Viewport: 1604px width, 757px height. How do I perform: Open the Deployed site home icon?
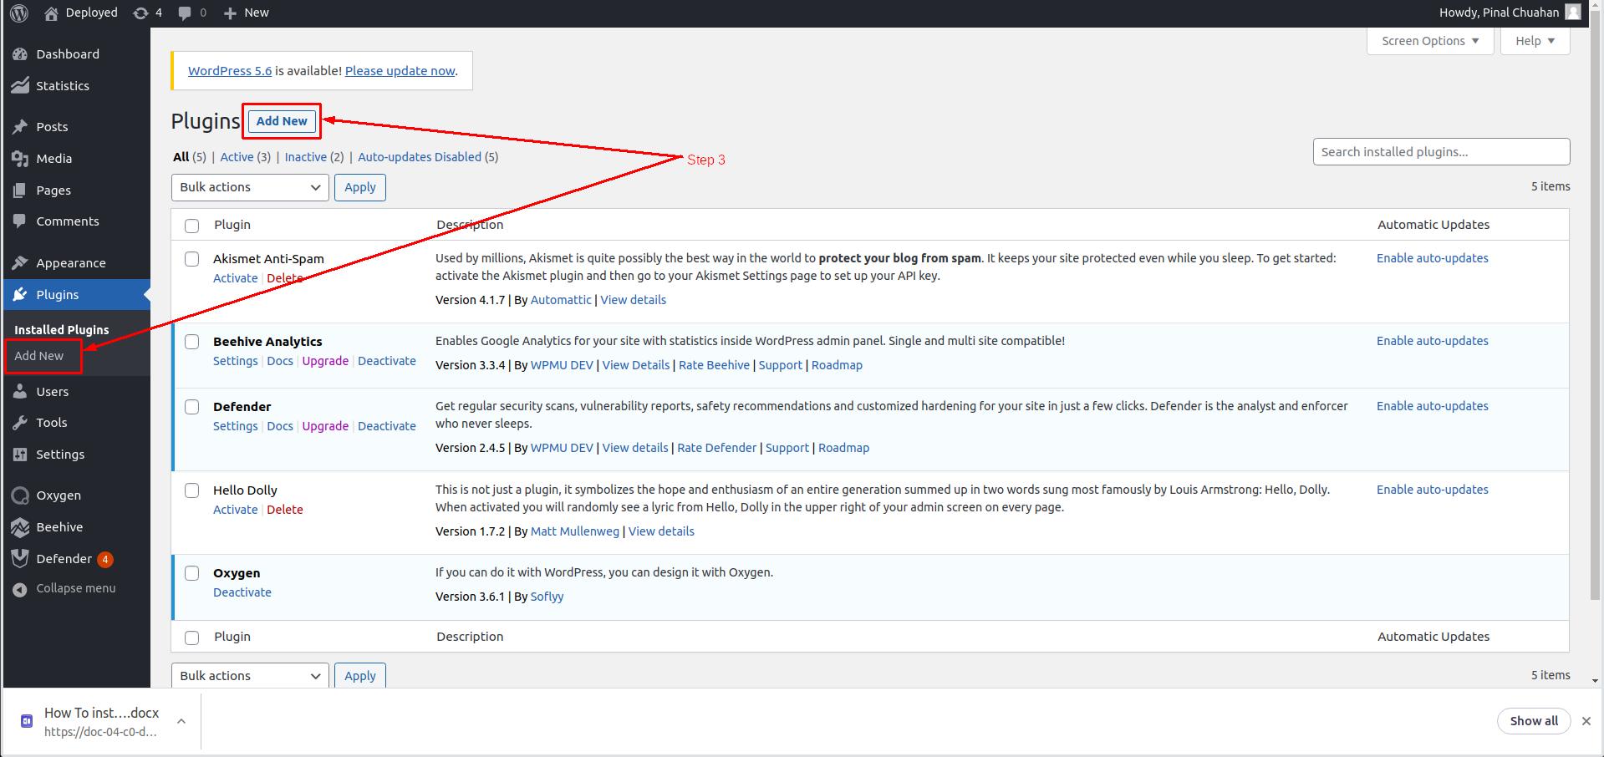(x=51, y=13)
